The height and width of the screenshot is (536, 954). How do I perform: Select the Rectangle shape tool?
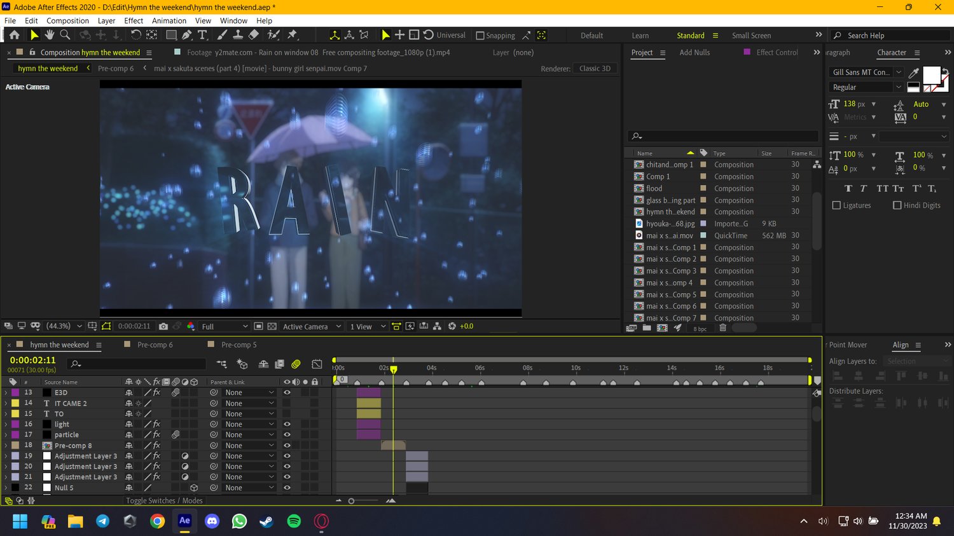coord(171,35)
